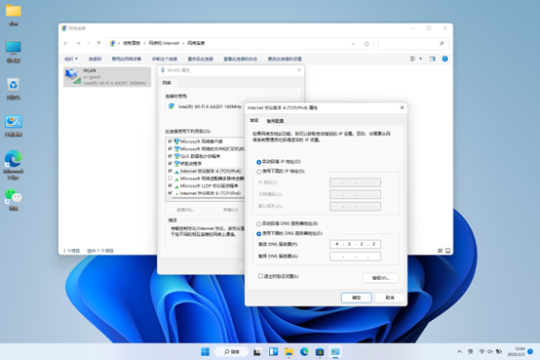Click the help question mark icon
The height and width of the screenshot is (360, 540).
tap(444, 59)
